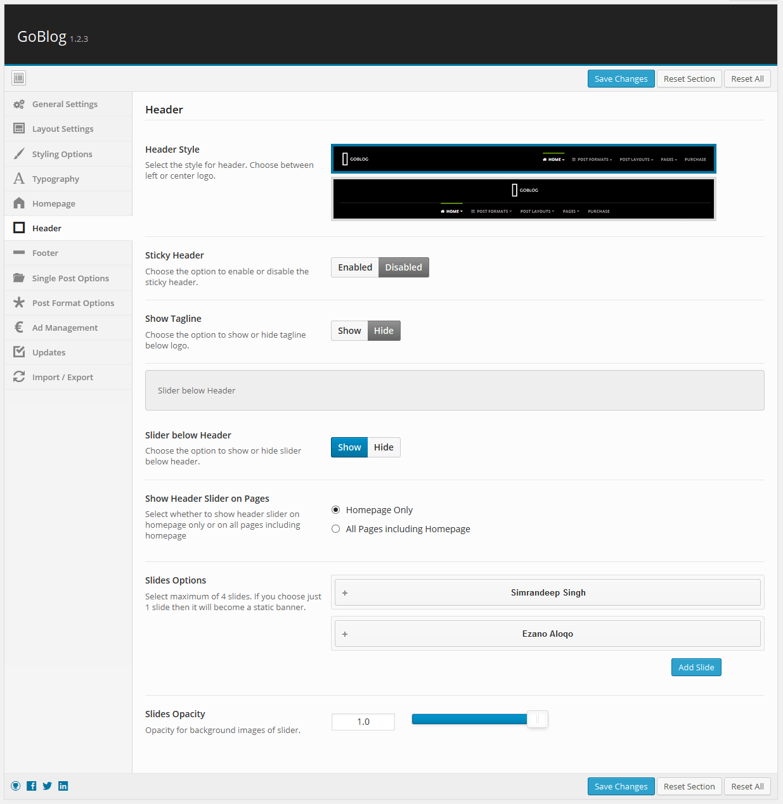
Task: Click the Homepage house icon
Action: 19,203
